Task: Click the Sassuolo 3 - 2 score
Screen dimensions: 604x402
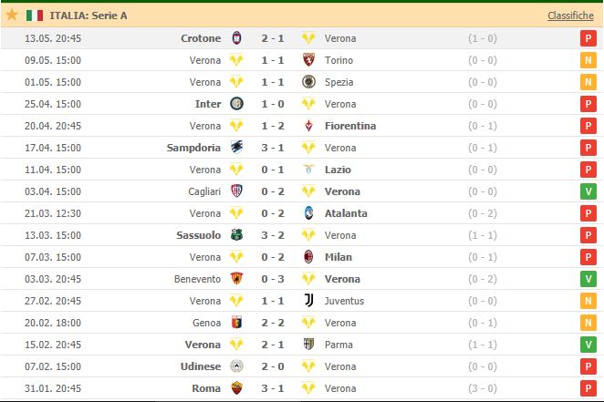Action: (273, 235)
